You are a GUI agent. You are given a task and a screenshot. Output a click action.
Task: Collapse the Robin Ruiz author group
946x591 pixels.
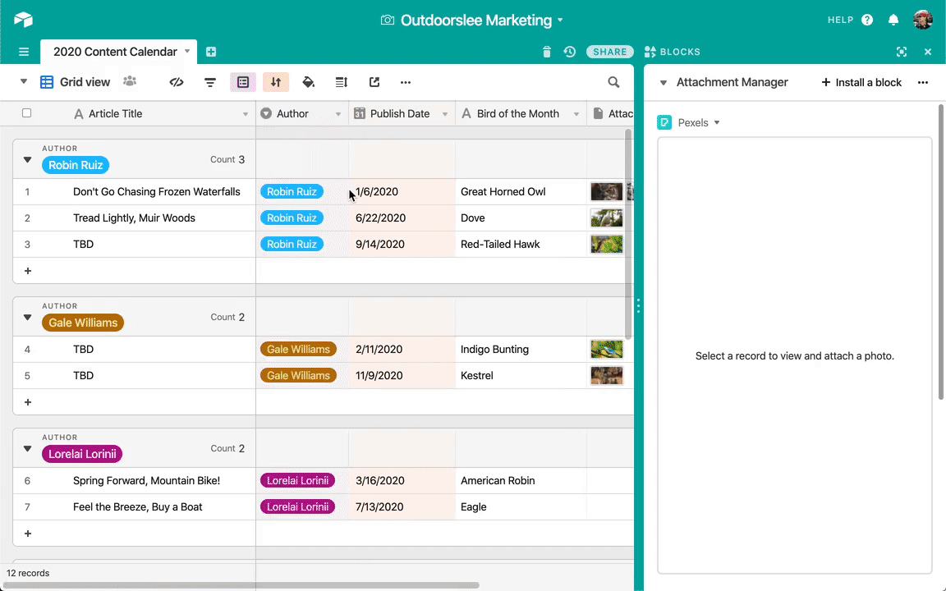coord(27,160)
